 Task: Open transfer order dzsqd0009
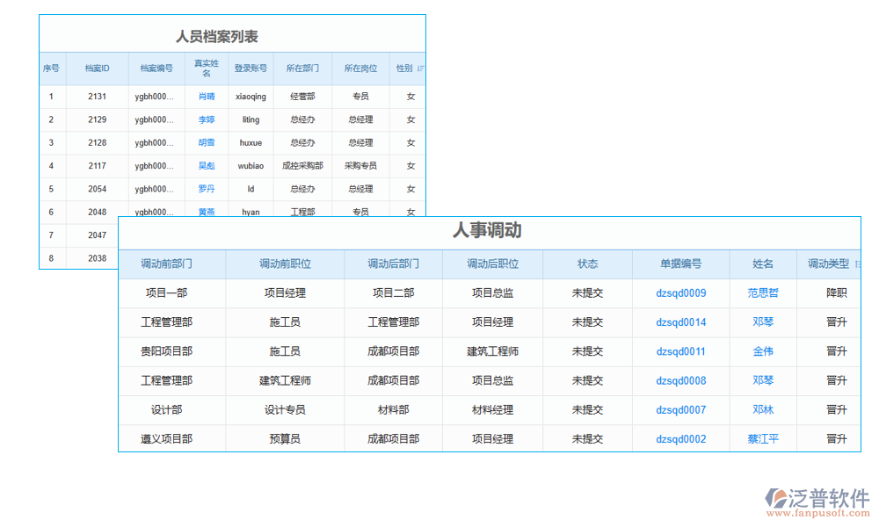point(679,292)
